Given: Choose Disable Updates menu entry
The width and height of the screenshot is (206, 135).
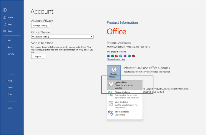Looking at the screenshot, I should (x=125, y=95).
